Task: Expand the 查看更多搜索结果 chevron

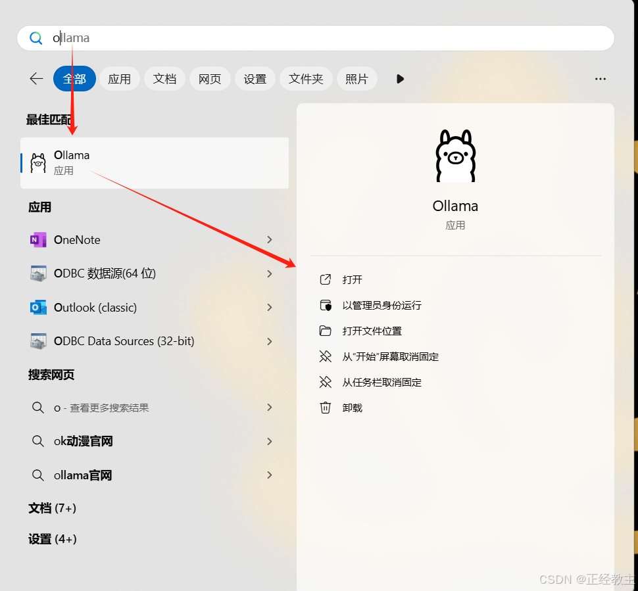Action: (x=270, y=407)
